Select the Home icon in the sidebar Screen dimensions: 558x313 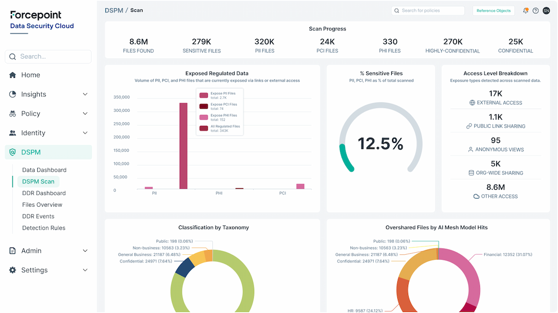tap(11, 75)
